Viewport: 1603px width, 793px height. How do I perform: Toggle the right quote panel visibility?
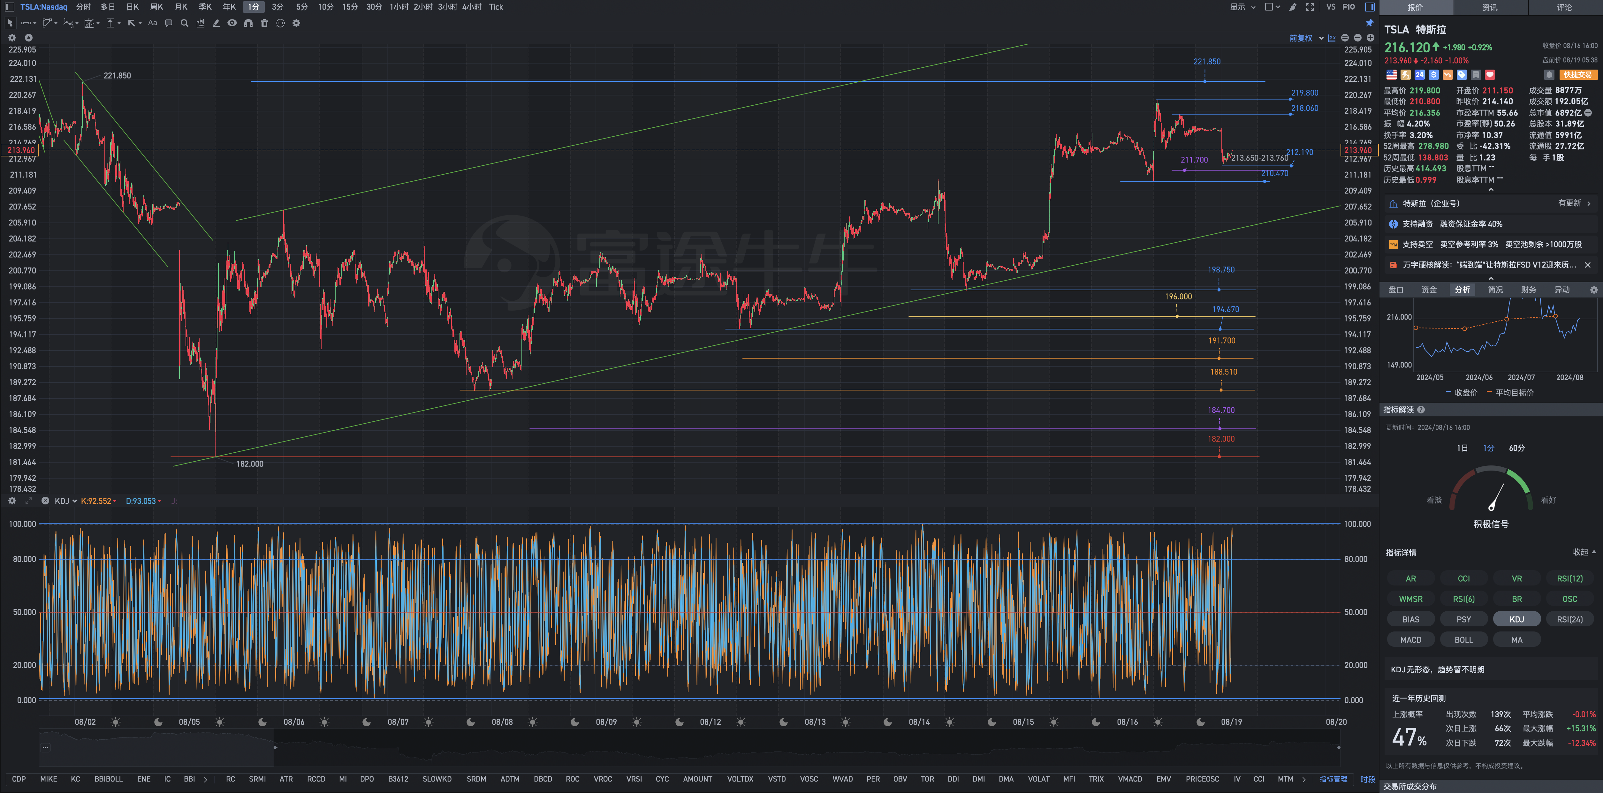point(1370,7)
